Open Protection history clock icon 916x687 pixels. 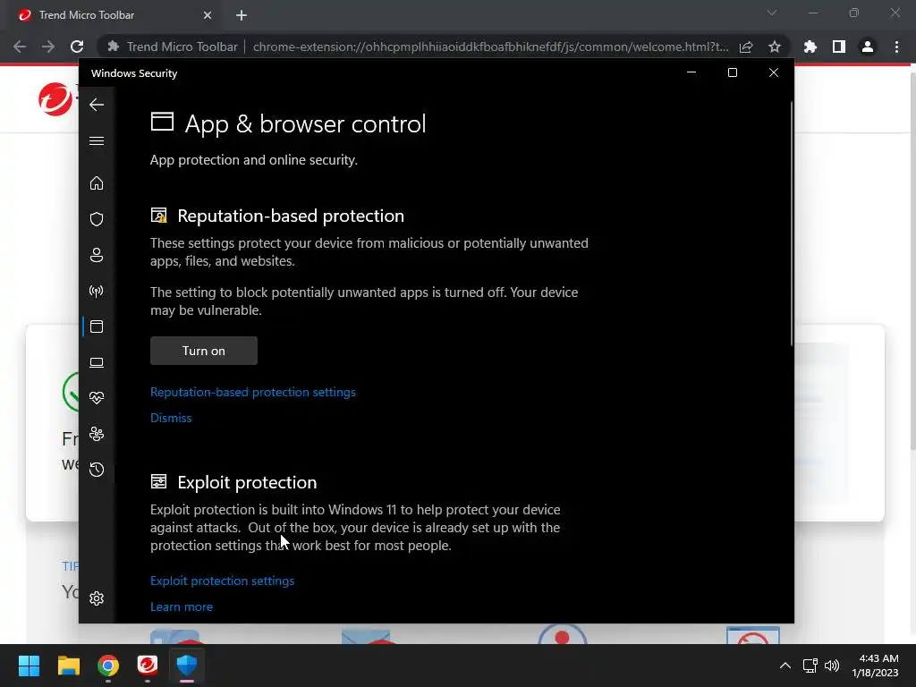click(x=97, y=470)
